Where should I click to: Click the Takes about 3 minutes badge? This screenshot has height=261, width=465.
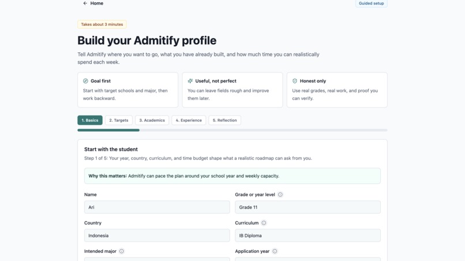point(102,24)
